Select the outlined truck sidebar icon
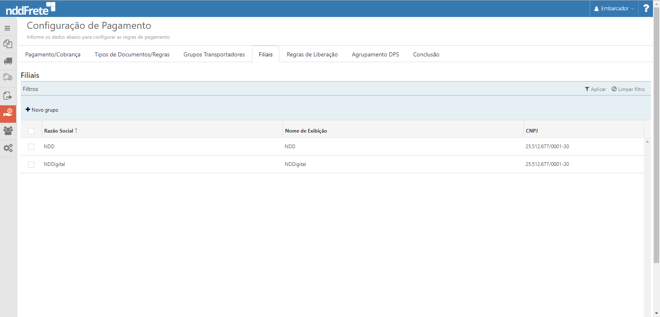 coord(8,77)
